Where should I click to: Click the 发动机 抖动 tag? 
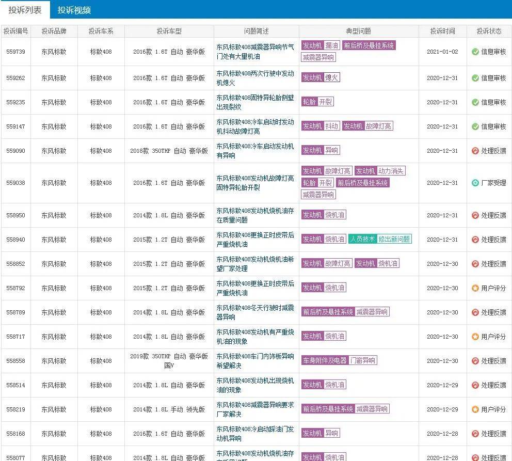321,125
